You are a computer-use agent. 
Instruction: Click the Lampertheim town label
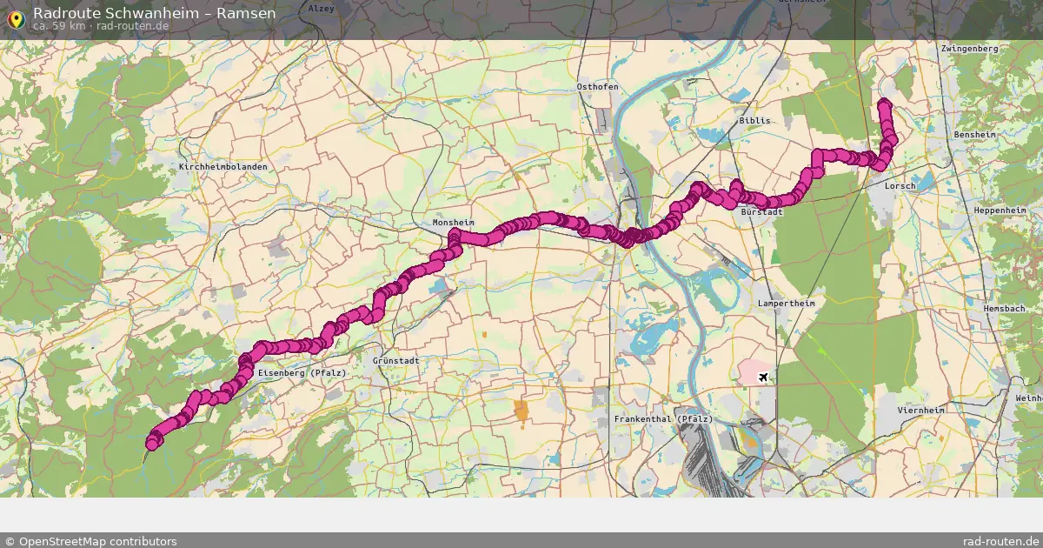tap(787, 304)
